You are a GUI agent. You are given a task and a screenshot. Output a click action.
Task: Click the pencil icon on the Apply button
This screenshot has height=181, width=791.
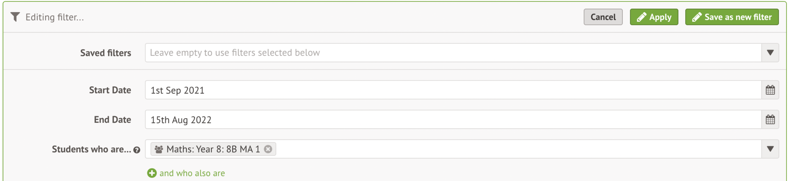pyautogui.click(x=641, y=17)
